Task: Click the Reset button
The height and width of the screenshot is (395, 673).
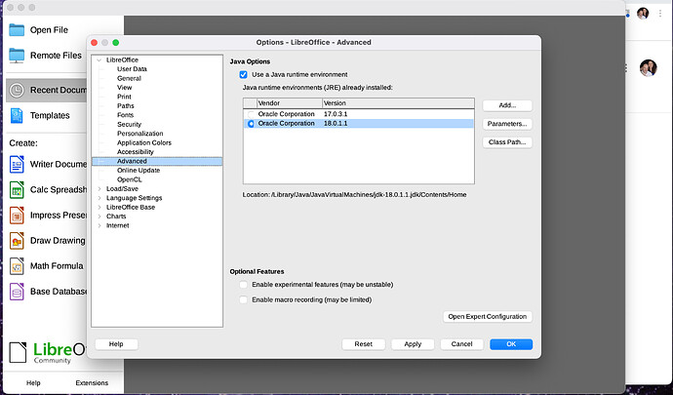Action: 364,344
